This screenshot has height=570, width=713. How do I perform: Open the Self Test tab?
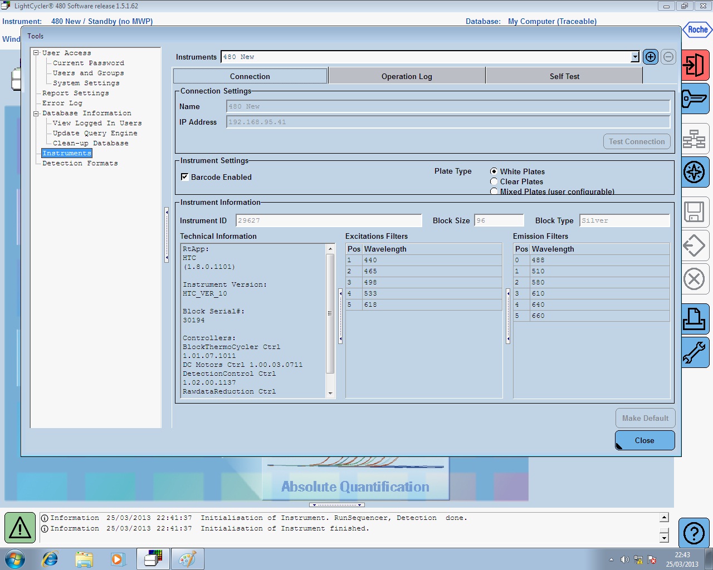click(564, 76)
